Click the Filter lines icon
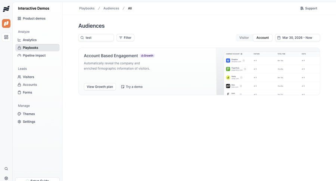Viewport: 336px width, 181px height. [121, 37]
